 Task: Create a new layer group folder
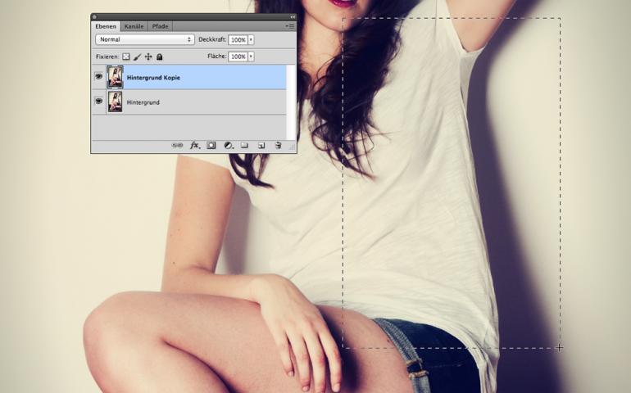(244, 146)
